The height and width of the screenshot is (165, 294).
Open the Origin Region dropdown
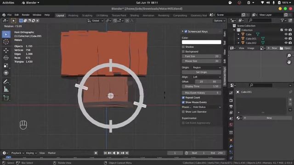pos(207,67)
